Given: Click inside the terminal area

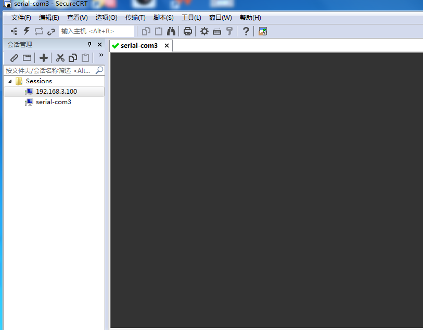Looking at the screenshot, I should click(266, 190).
